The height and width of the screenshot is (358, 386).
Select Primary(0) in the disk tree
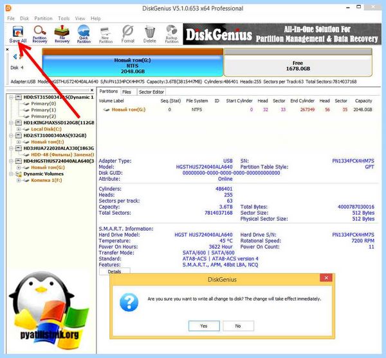[x=43, y=103]
